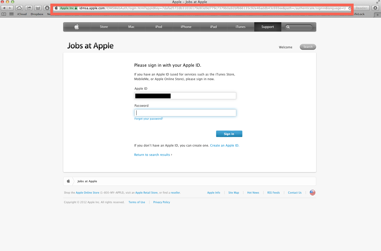Screen dimensions: 381x251
Task: Click the Share arrow icon in the toolbar
Action: pyautogui.click(x=29, y=8)
